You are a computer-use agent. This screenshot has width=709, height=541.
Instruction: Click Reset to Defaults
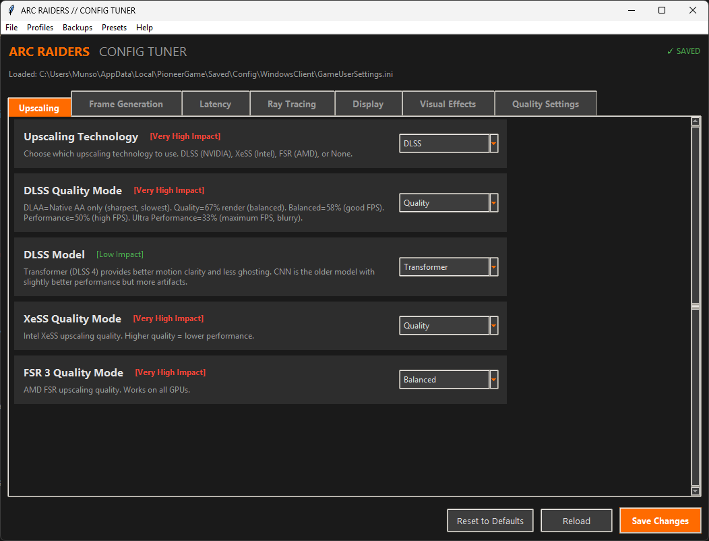pos(490,520)
